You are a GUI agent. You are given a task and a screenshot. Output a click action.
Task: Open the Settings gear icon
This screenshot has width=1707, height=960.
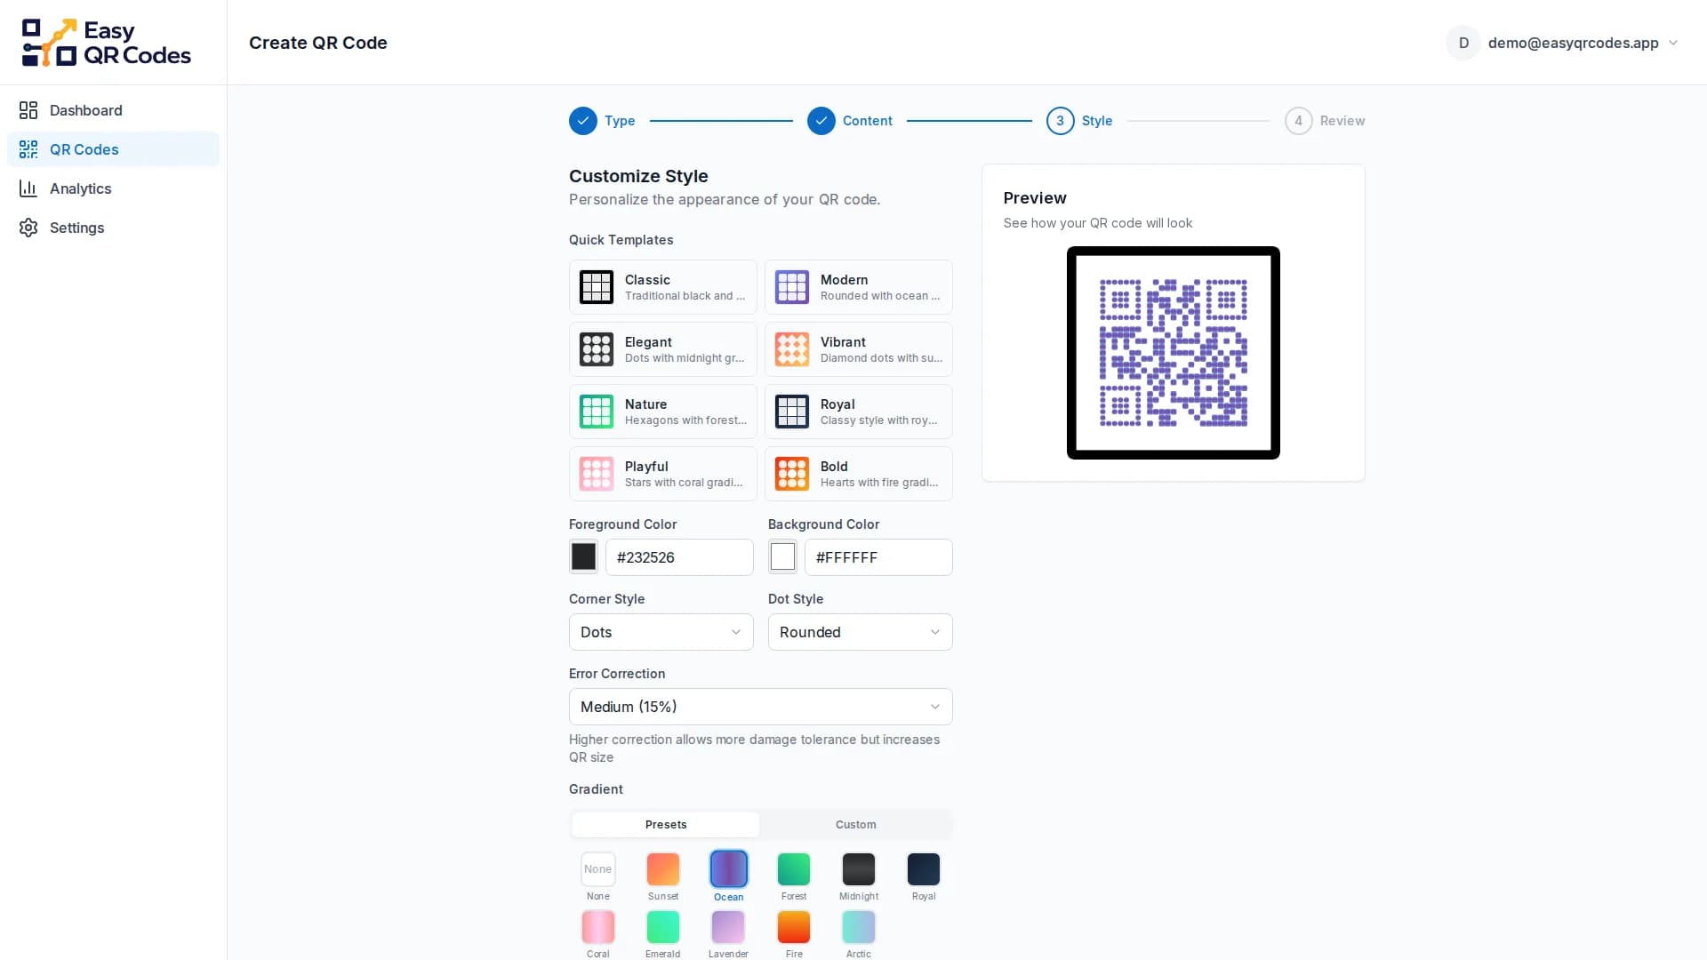(28, 228)
